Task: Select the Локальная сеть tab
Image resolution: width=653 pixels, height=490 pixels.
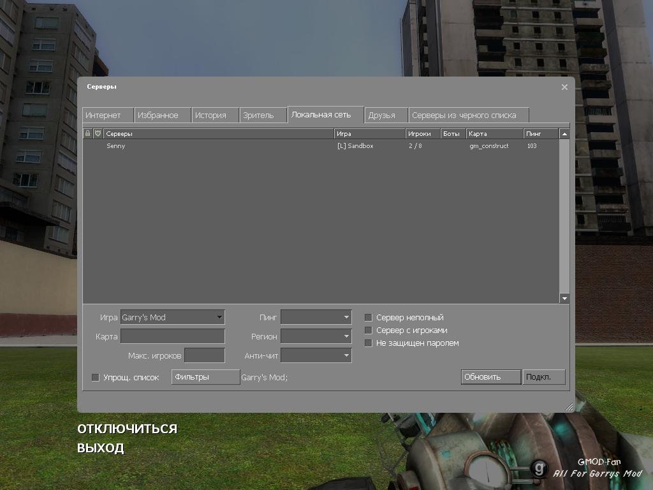Action: point(326,115)
